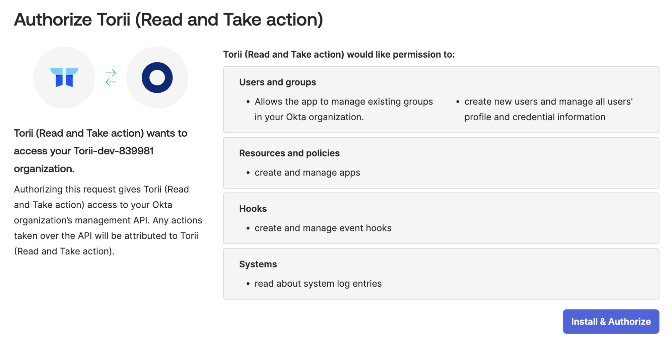Click the green exchange arrows icon

click(x=111, y=77)
